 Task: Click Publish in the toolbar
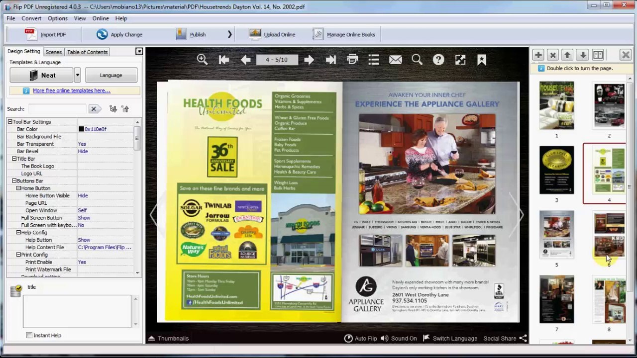click(191, 34)
